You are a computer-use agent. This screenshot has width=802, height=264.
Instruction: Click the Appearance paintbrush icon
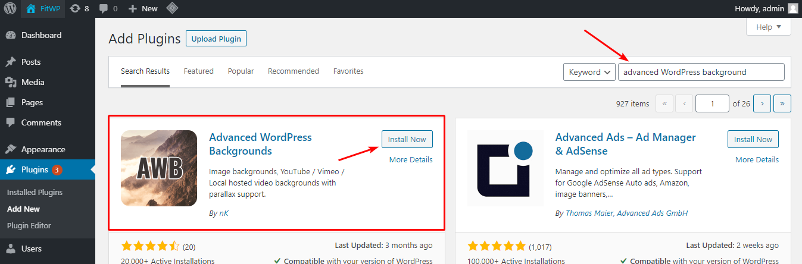11,149
